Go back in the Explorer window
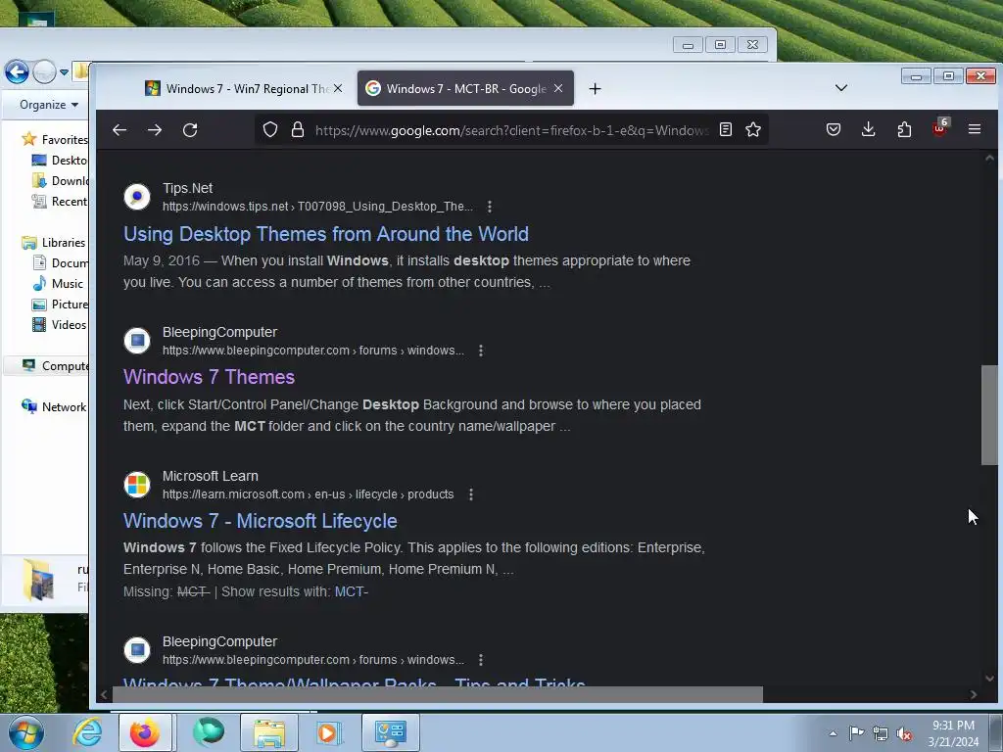The width and height of the screenshot is (1003, 752). (17, 71)
